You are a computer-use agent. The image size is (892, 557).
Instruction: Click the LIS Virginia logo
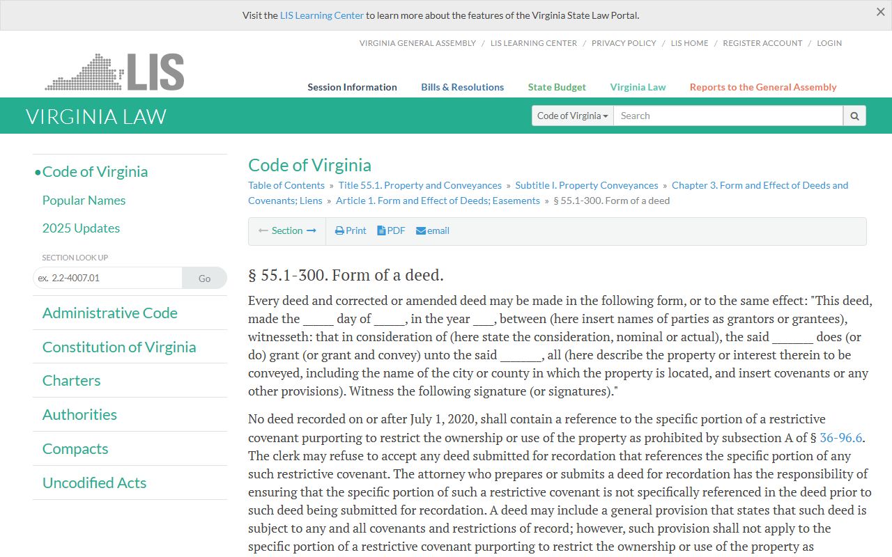(x=115, y=72)
